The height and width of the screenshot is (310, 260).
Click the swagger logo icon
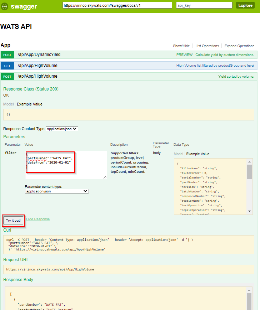(x=4, y=6)
